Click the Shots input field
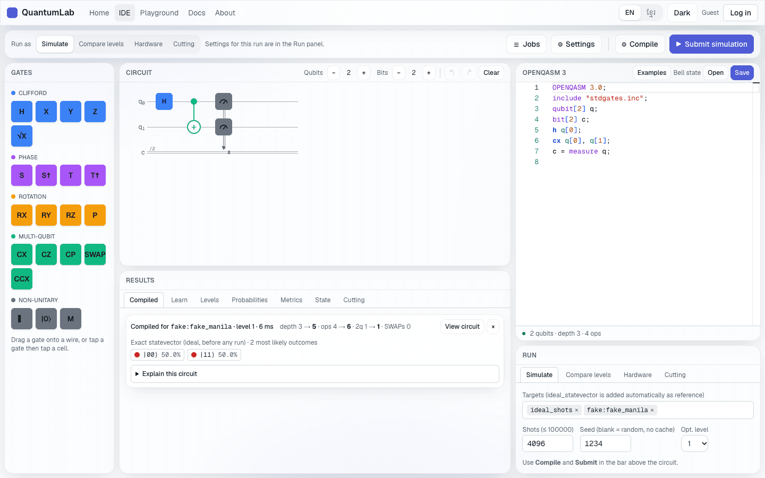765x478 pixels. 548,443
